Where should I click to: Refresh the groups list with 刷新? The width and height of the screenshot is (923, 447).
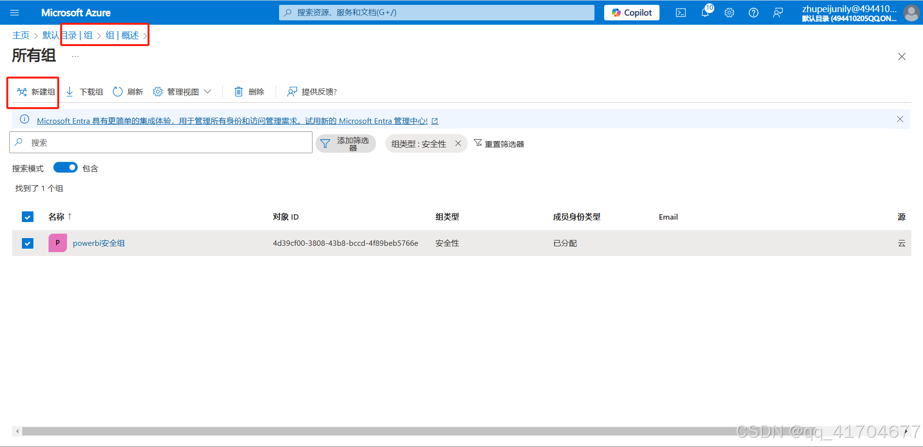(128, 91)
